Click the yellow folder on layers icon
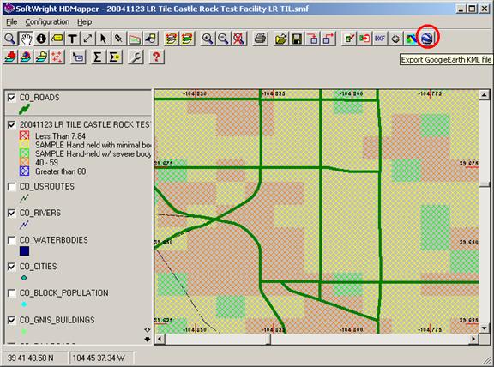The image size is (494, 367). coord(41,57)
